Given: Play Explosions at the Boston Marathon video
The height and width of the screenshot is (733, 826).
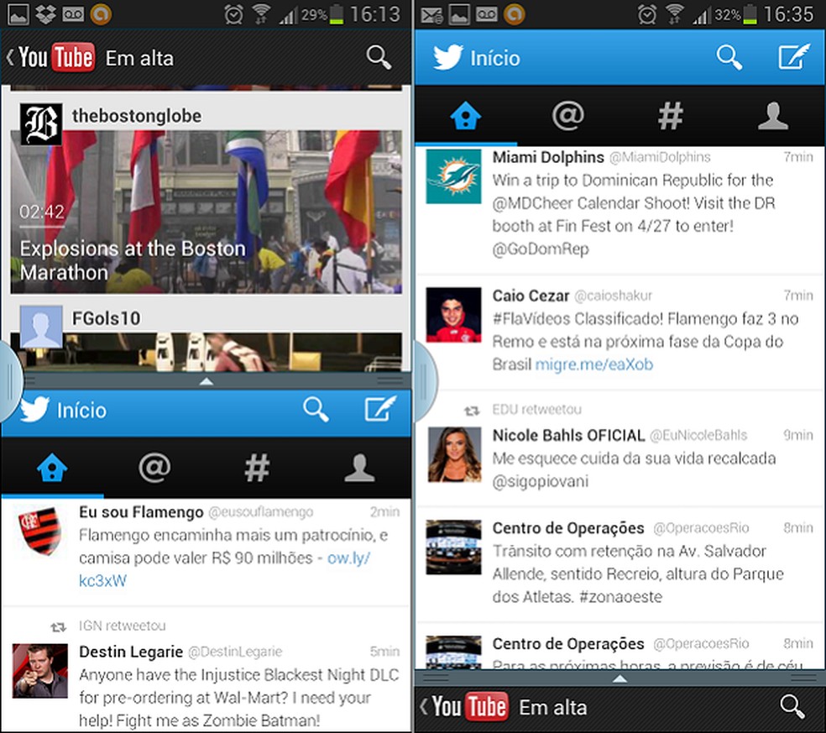Looking at the screenshot, I should pyautogui.click(x=206, y=212).
